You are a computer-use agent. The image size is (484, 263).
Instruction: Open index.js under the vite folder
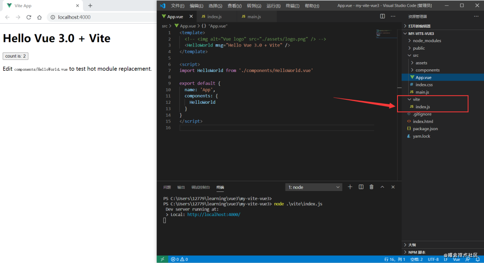(443, 107)
